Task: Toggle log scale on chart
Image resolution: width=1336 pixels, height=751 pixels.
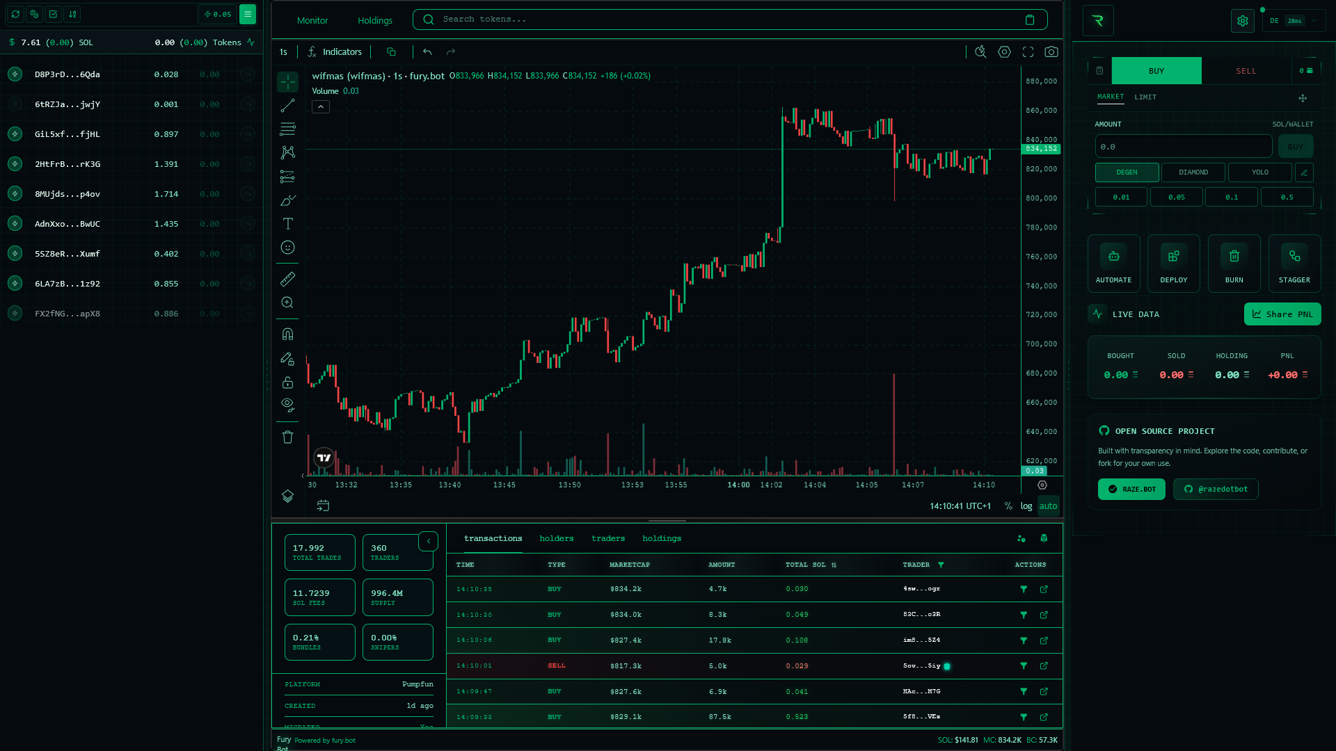Action: point(1026,506)
